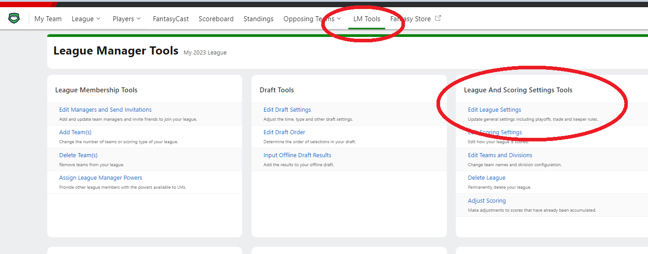Click the League Membership Tools heading
This screenshot has width=648, height=254.
(96, 90)
